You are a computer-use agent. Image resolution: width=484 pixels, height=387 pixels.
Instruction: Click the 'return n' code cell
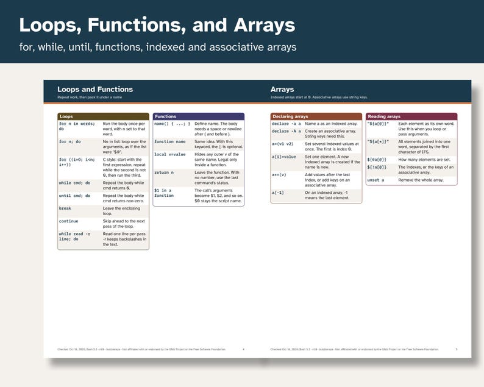(164, 172)
